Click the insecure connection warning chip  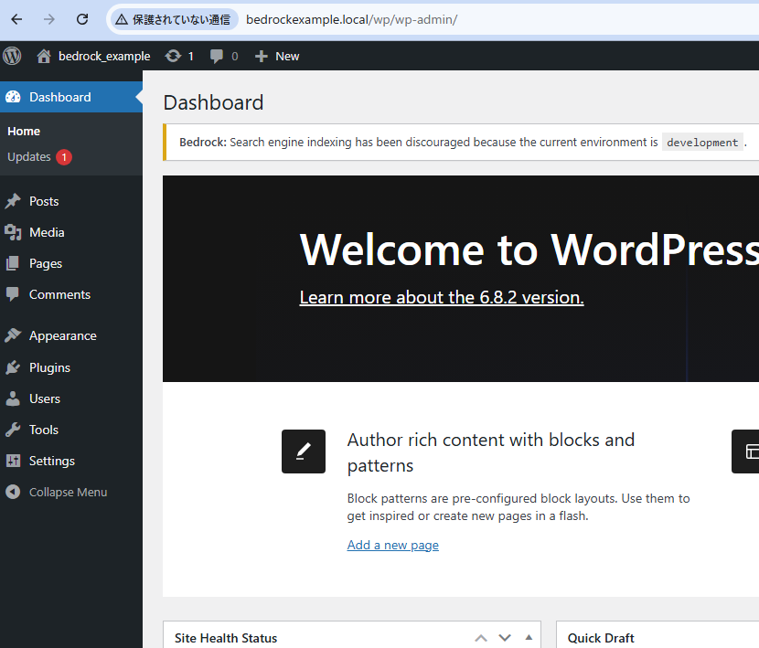point(174,19)
